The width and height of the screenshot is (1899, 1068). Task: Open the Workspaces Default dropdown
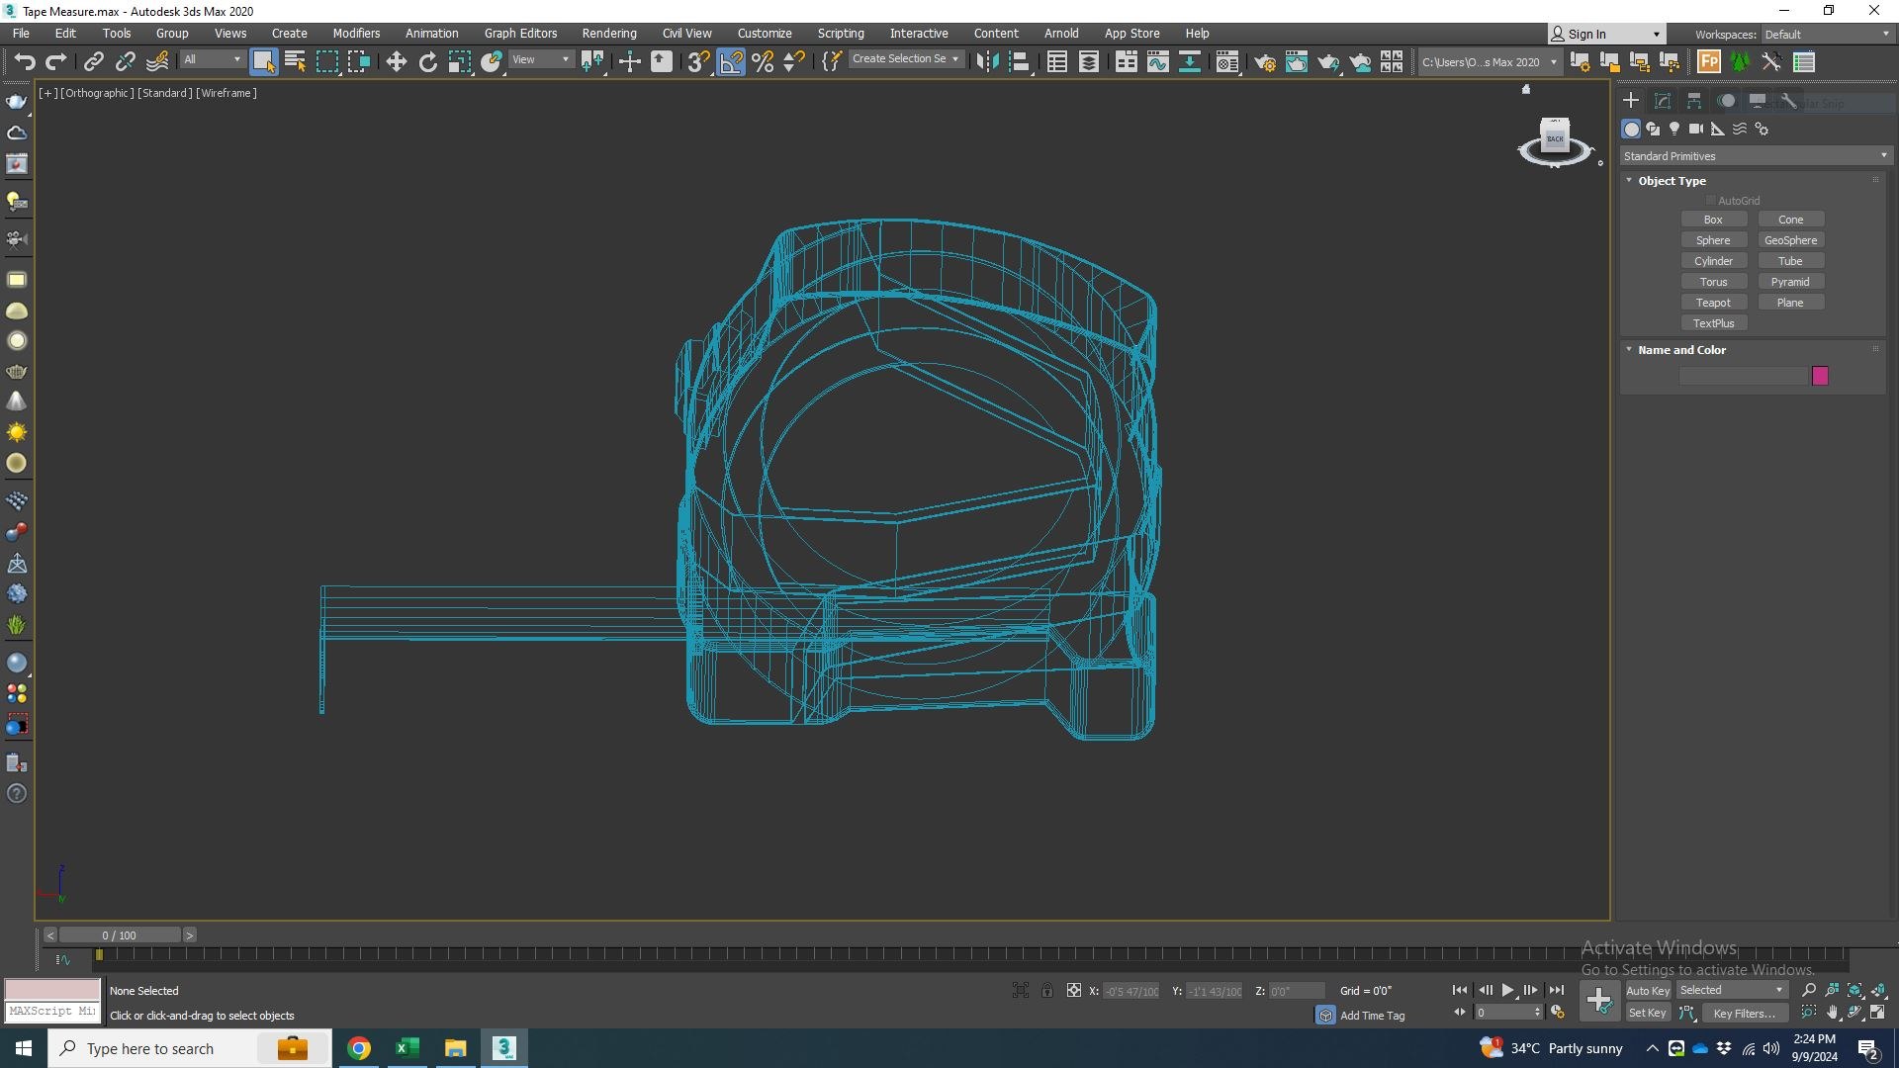[x=1826, y=35]
